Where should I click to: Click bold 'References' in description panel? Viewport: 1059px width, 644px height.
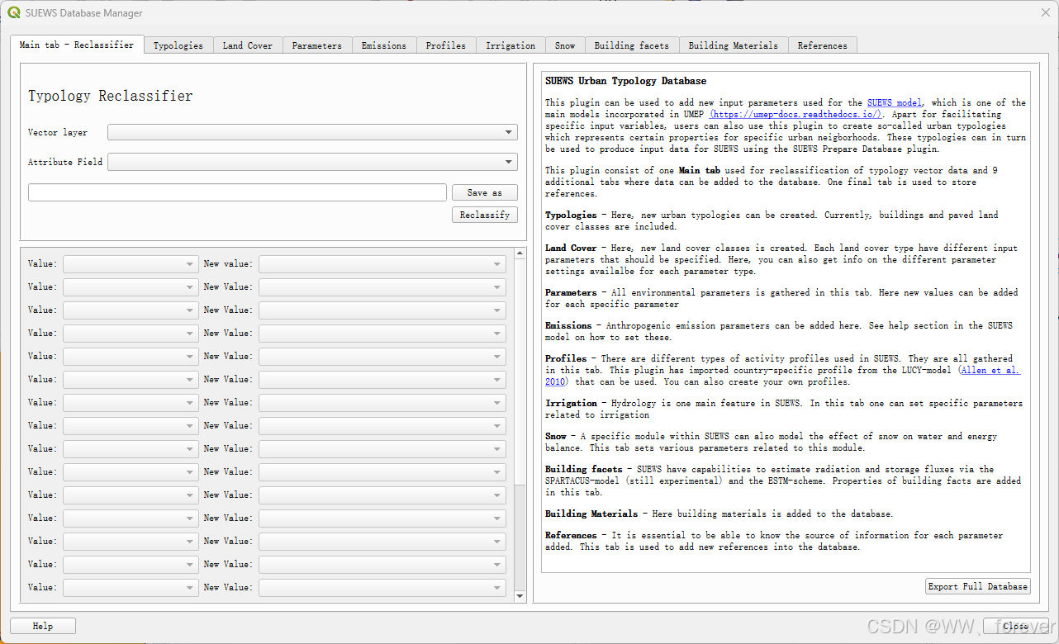571,536
